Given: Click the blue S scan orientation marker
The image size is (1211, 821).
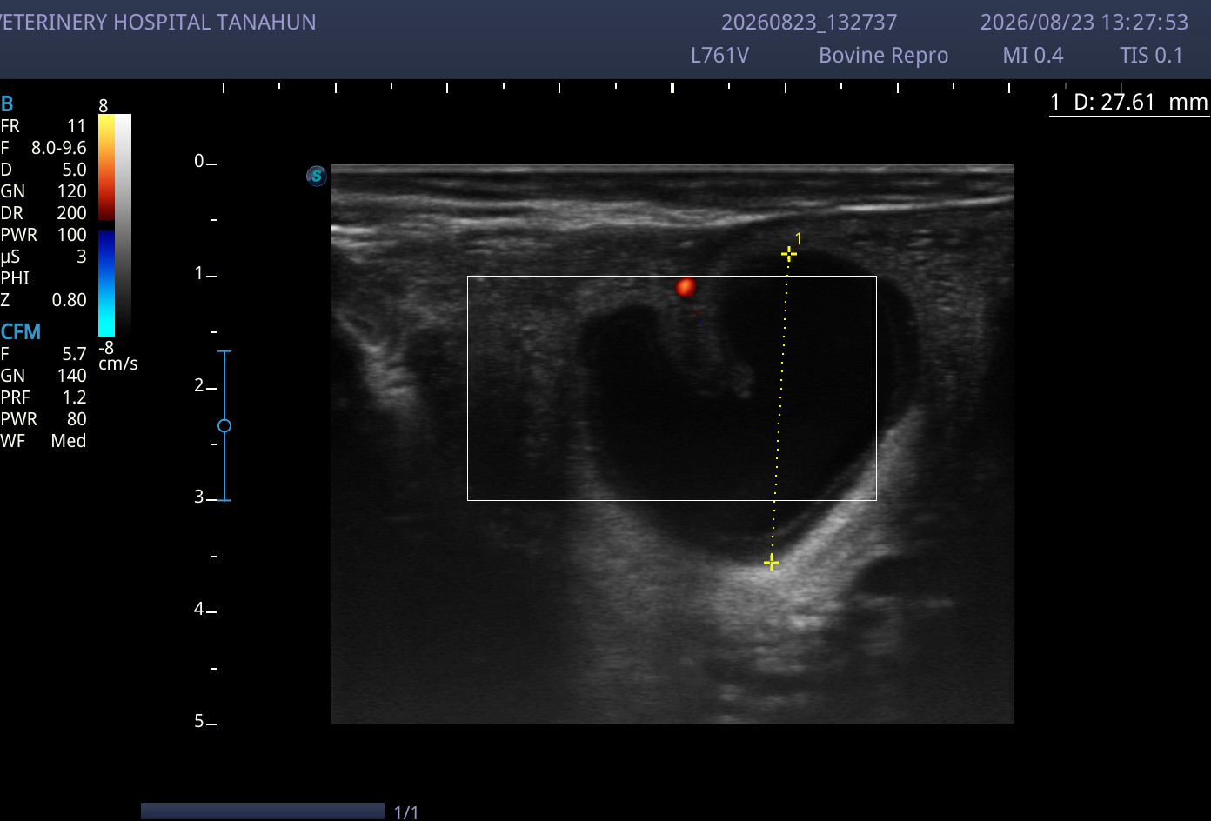Looking at the screenshot, I should click(x=317, y=176).
